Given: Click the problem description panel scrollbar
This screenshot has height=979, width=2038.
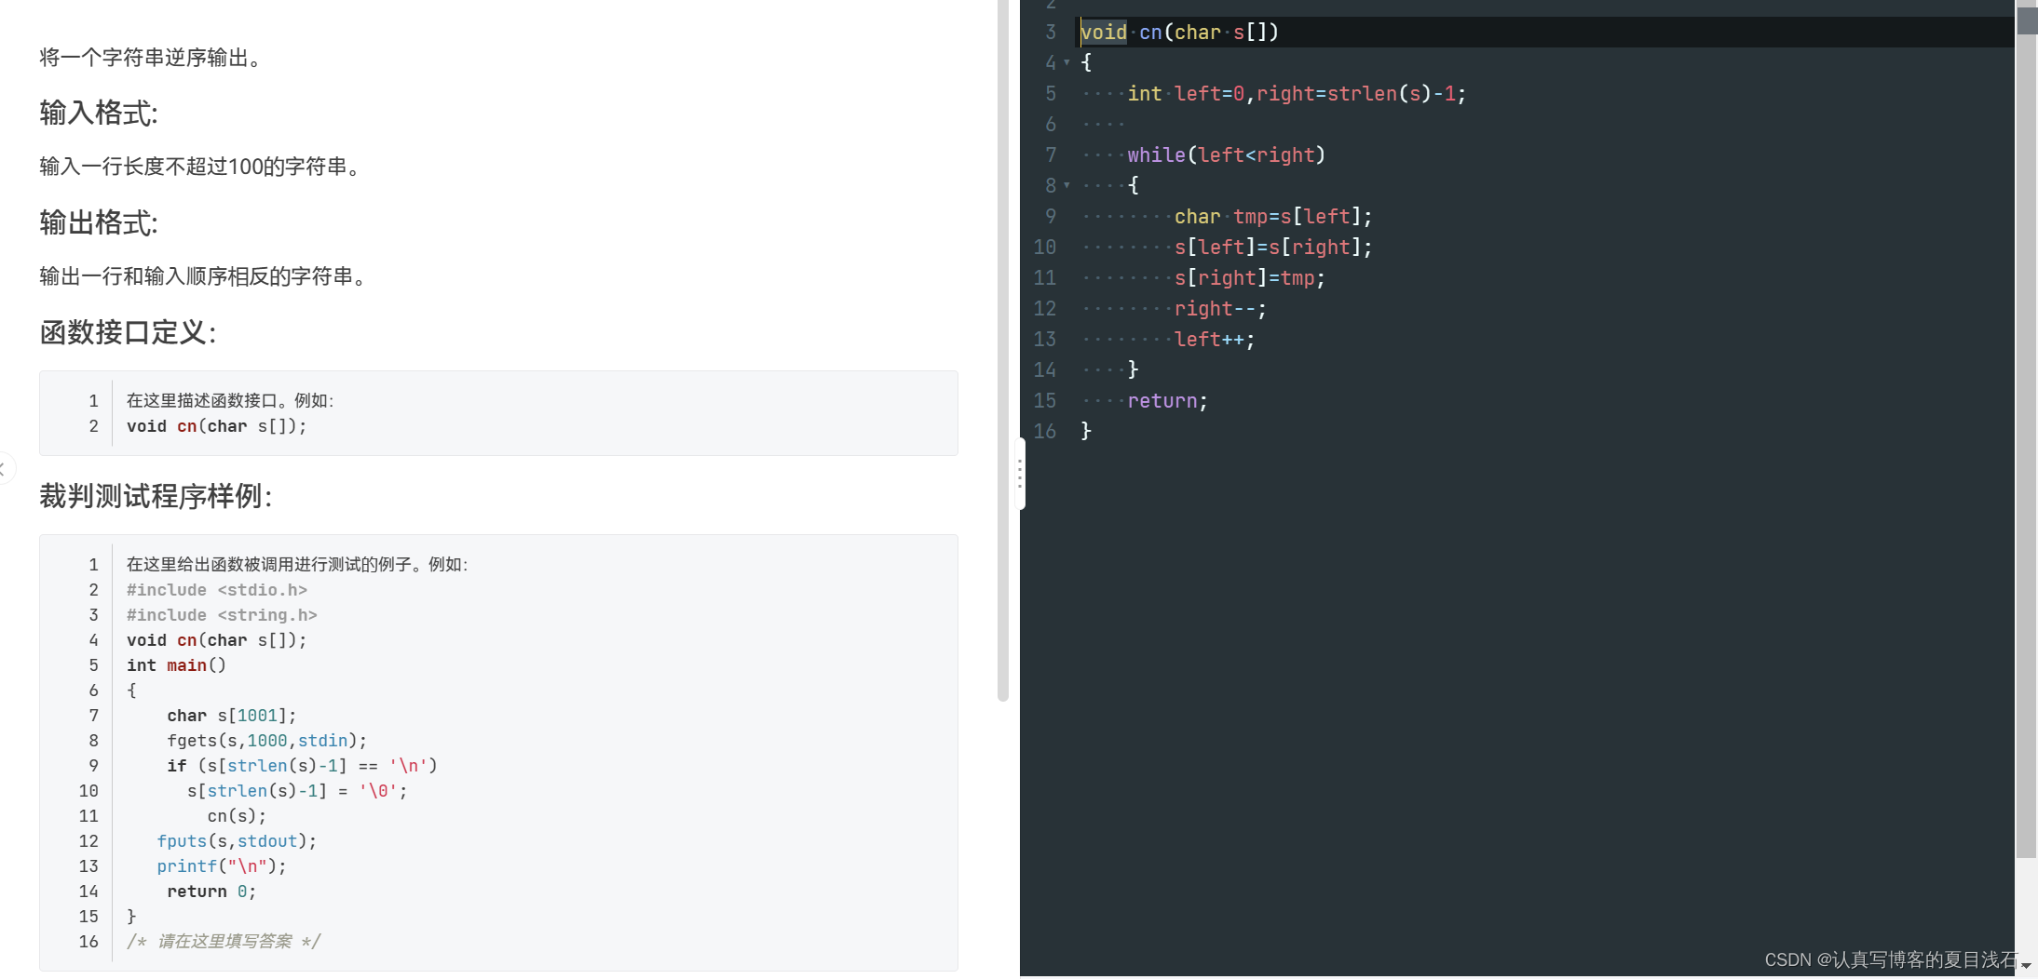Looking at the screenshot, I should coord(1003,349).
